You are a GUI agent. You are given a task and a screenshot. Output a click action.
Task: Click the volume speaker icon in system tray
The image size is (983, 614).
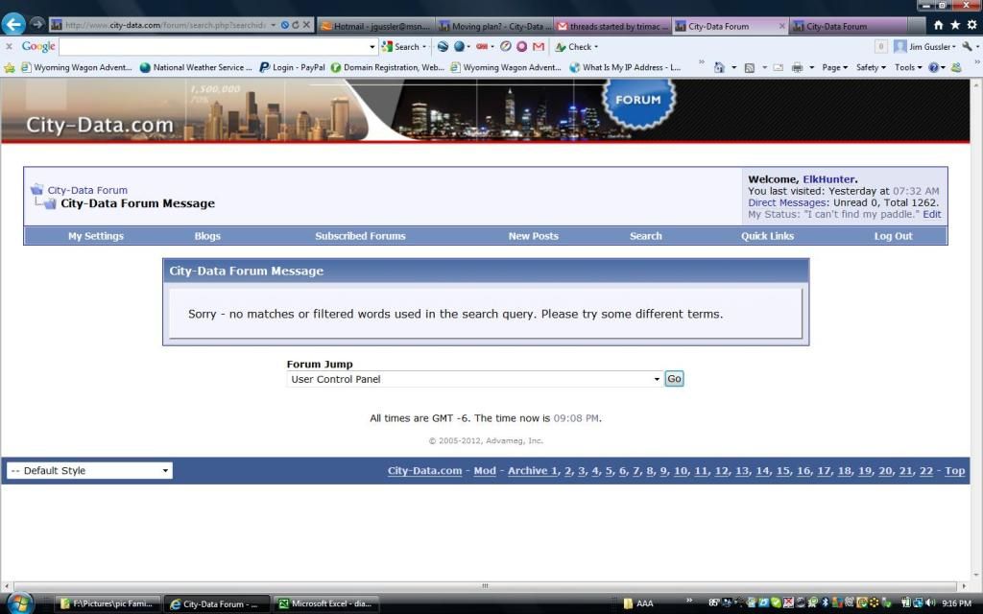[929, 603]
